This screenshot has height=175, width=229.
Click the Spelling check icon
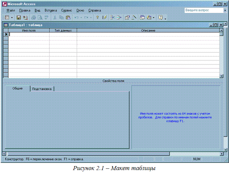coord(46,17)
